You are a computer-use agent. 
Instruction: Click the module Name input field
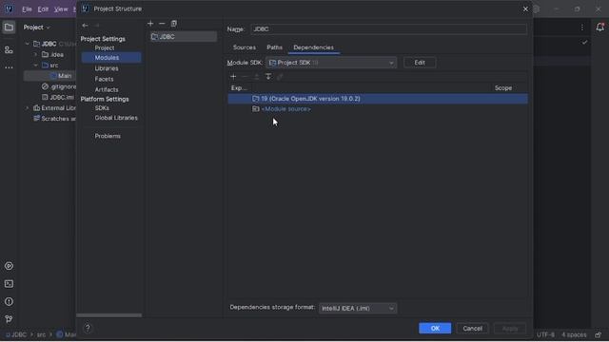389,29
